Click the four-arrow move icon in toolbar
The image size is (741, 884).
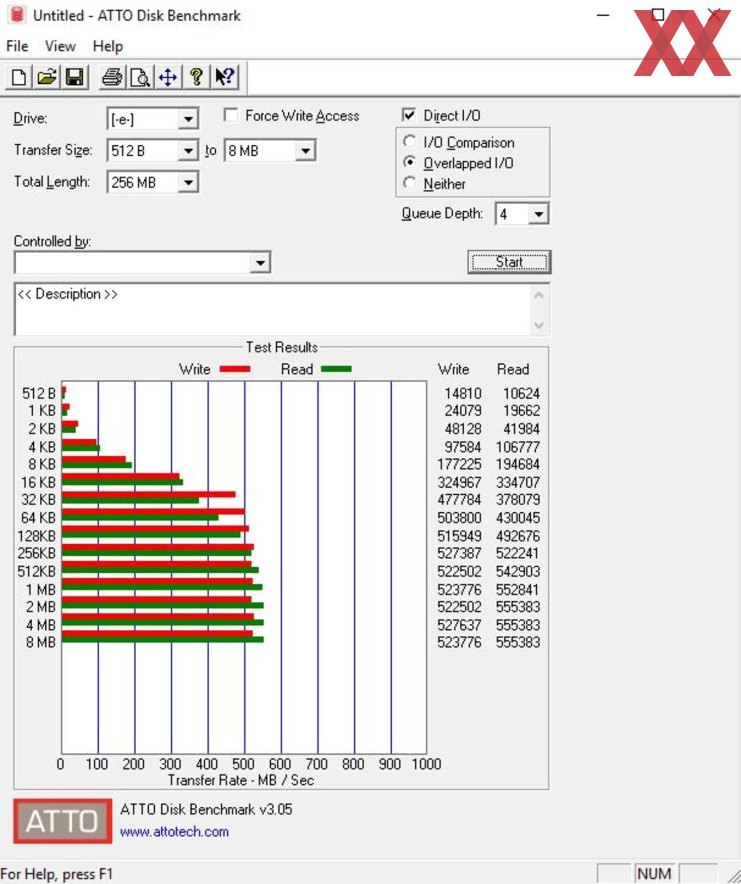tap(168, 77)
